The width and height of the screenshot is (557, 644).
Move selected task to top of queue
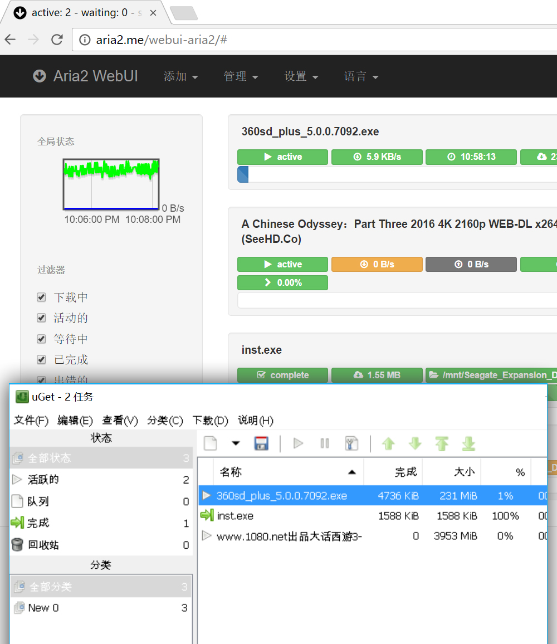click(442, 443)
